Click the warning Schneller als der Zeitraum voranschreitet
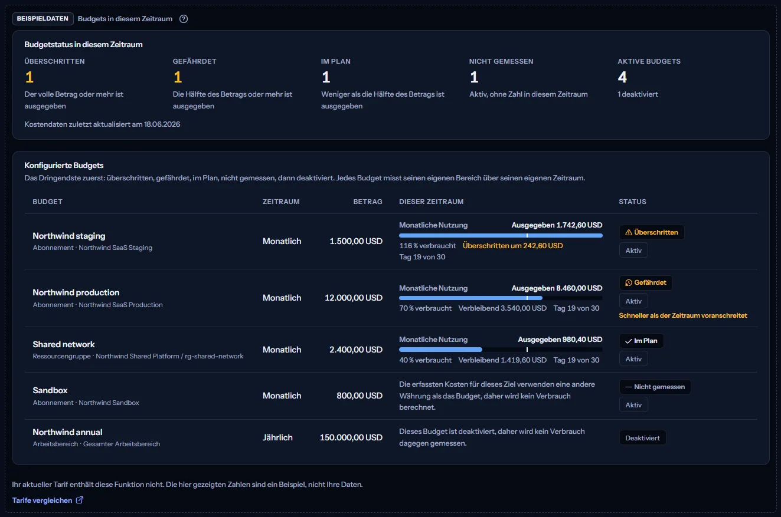Image resolution: width=781 pixels, height=517 pixels. coord(683,315)
